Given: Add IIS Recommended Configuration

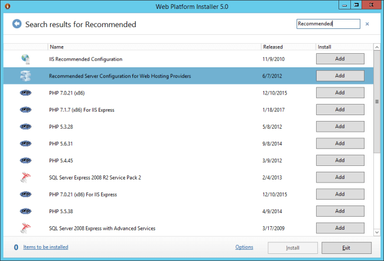Looking at the screenshot, I should 340,59.
